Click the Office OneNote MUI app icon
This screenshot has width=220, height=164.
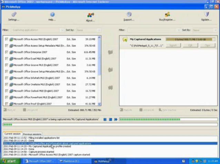pos(11,84)
